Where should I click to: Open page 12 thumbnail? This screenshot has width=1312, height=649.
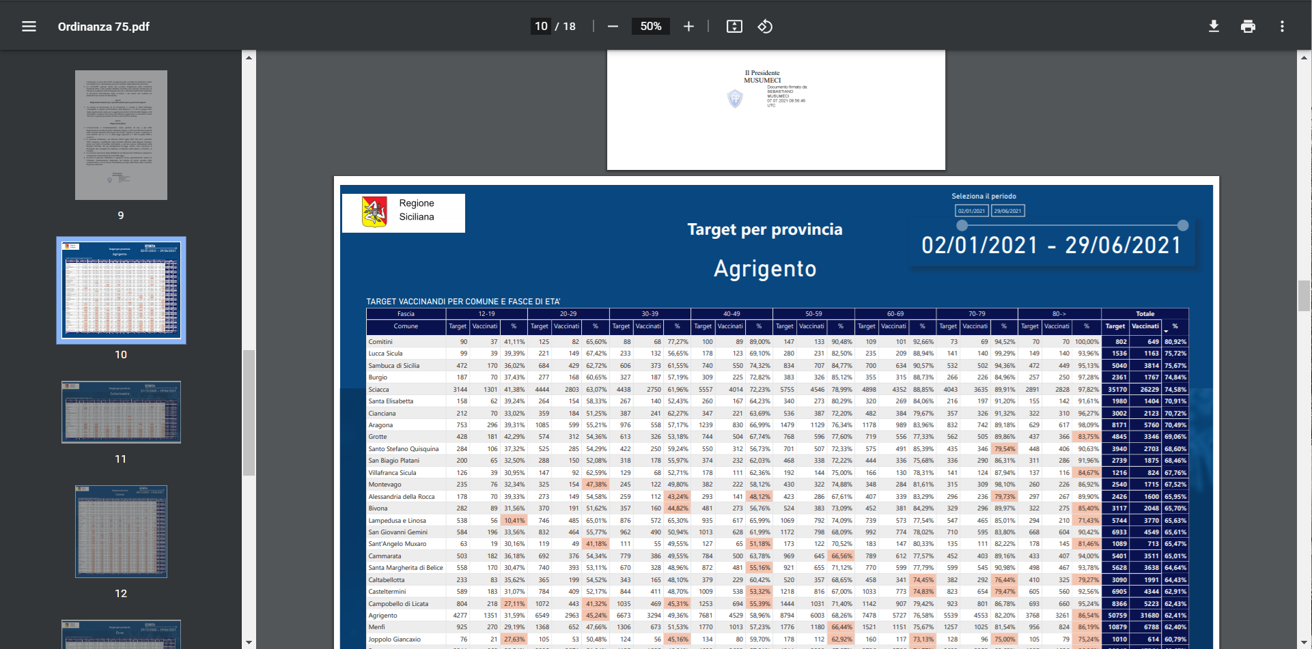[121, 532]
